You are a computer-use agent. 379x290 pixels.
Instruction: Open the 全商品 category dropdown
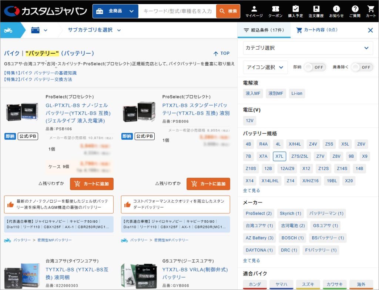click(115, 11)
